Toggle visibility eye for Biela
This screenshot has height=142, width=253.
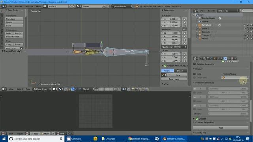(x=245, y=28)
